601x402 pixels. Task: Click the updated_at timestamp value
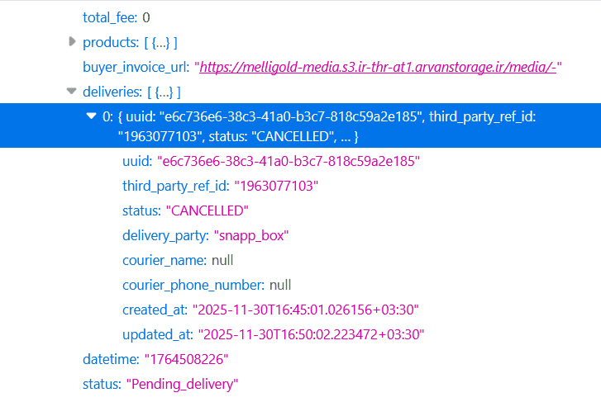(x=310, y=334)
